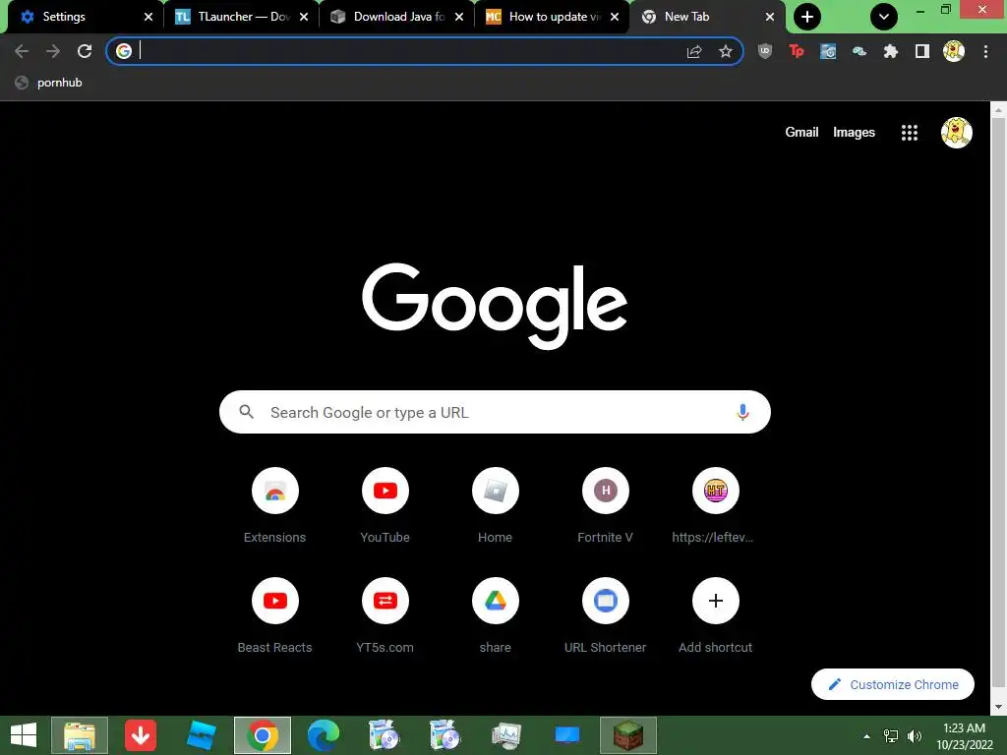Click the Google search box
This screenshot has height=755, width=1007.
pyautogui.click(x=495, y=412)
